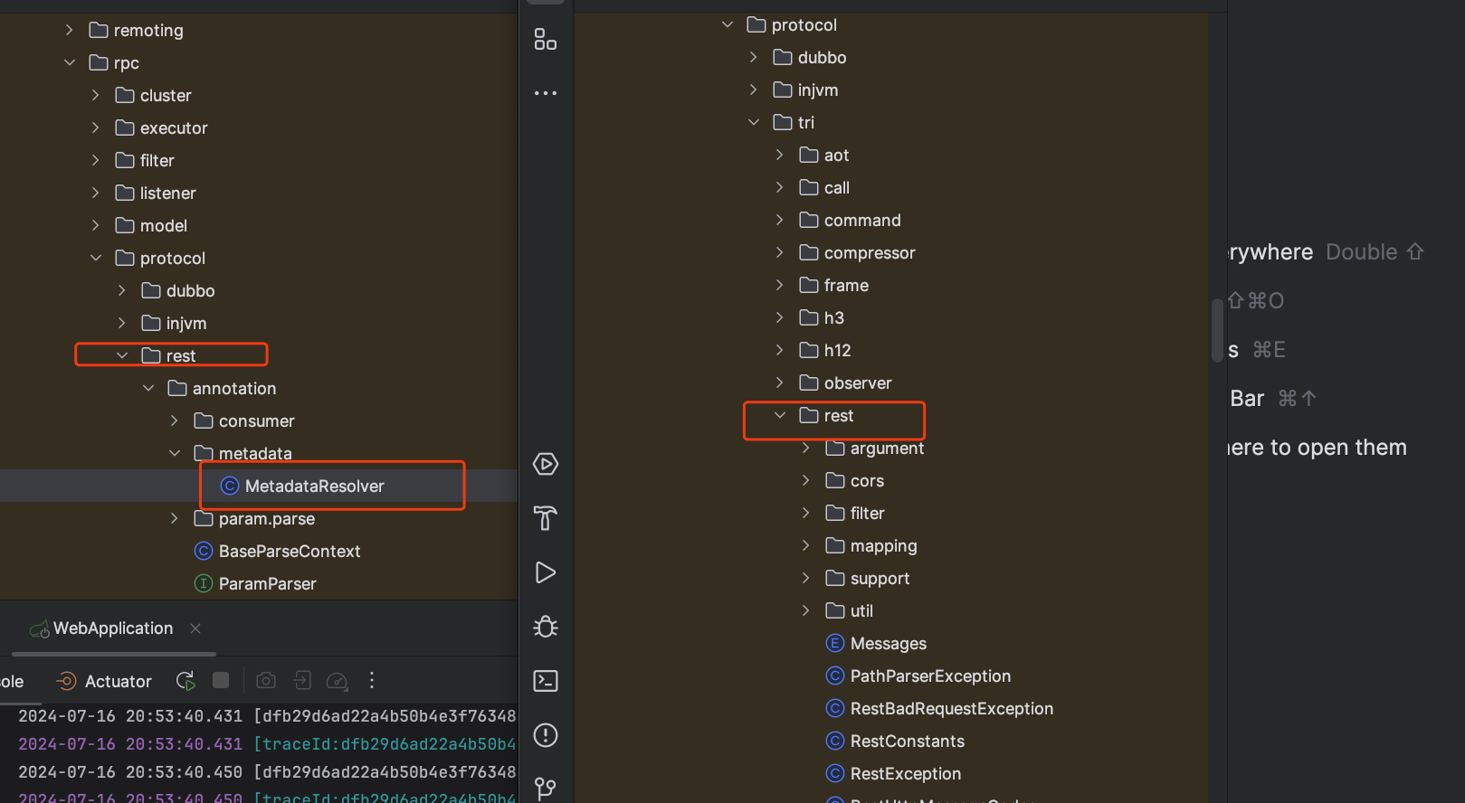The width and height of the screenshot is (1465, 803).
Task: Click the Actuator tab icon
Action: point(66,681)
